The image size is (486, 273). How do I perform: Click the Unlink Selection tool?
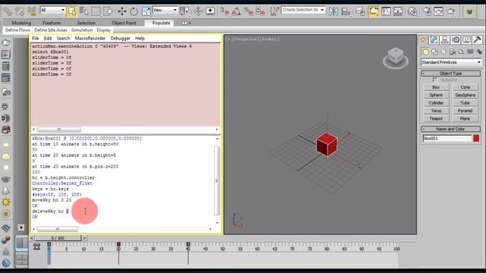click(x=20, y=11)
